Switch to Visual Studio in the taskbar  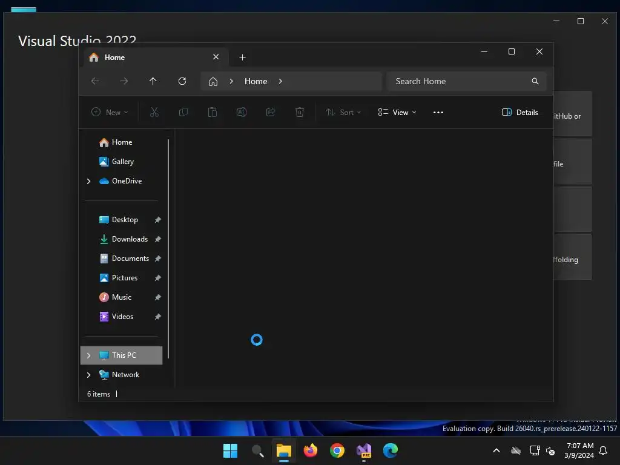364,450
